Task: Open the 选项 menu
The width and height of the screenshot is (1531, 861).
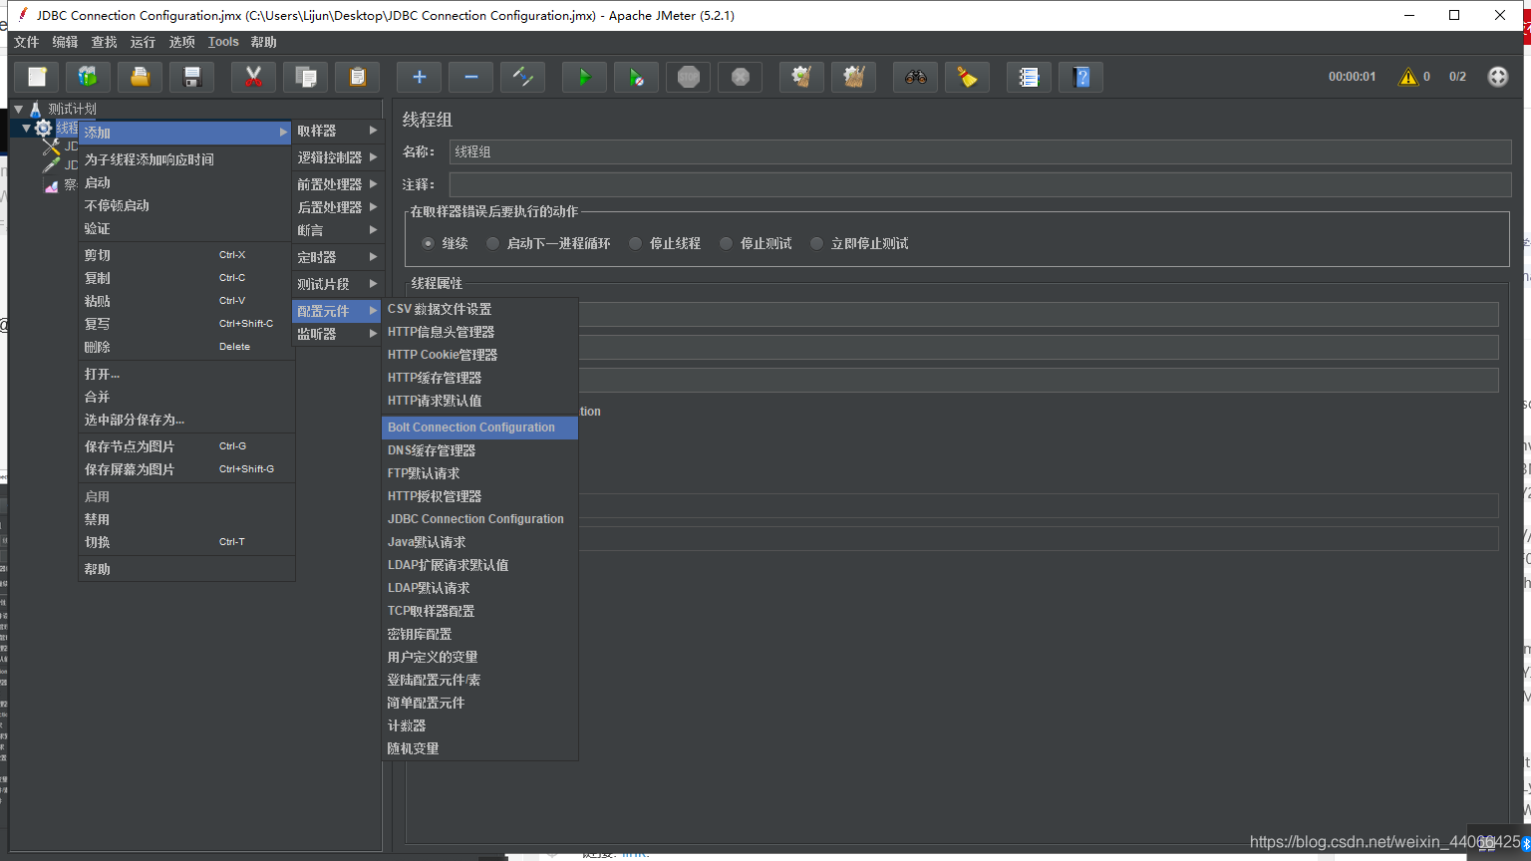Action: (182, 42)
